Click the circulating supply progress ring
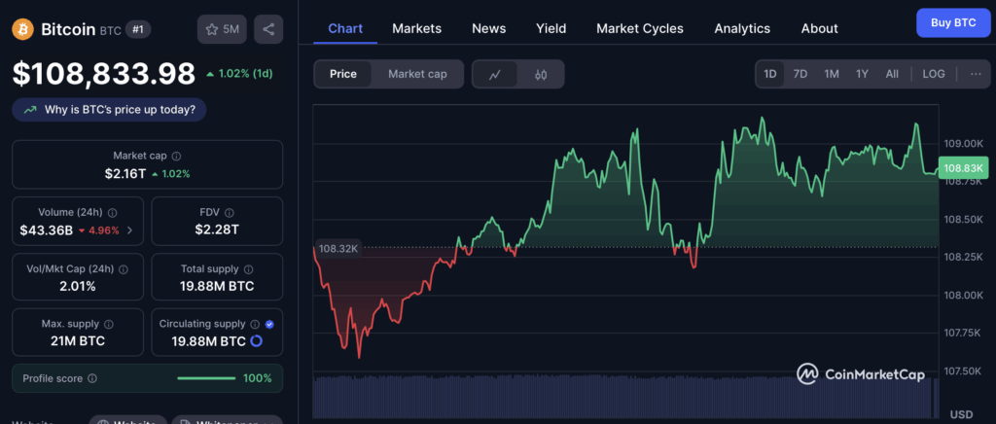996x424 pixels. [x=256, y=340]
